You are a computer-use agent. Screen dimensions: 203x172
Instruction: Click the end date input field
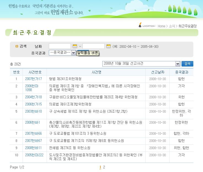(x=94, y=46)
